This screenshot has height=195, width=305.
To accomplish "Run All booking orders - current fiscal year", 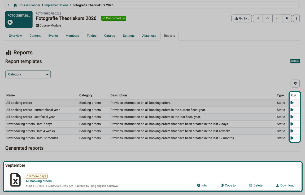I will [292, 110].
